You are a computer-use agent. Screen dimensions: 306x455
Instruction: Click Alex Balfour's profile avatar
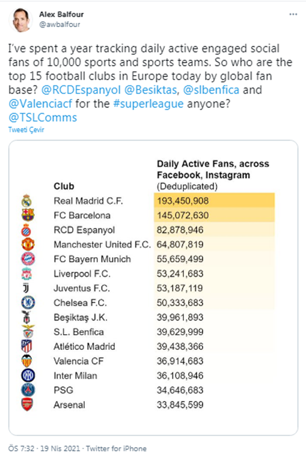pos(21,20)
